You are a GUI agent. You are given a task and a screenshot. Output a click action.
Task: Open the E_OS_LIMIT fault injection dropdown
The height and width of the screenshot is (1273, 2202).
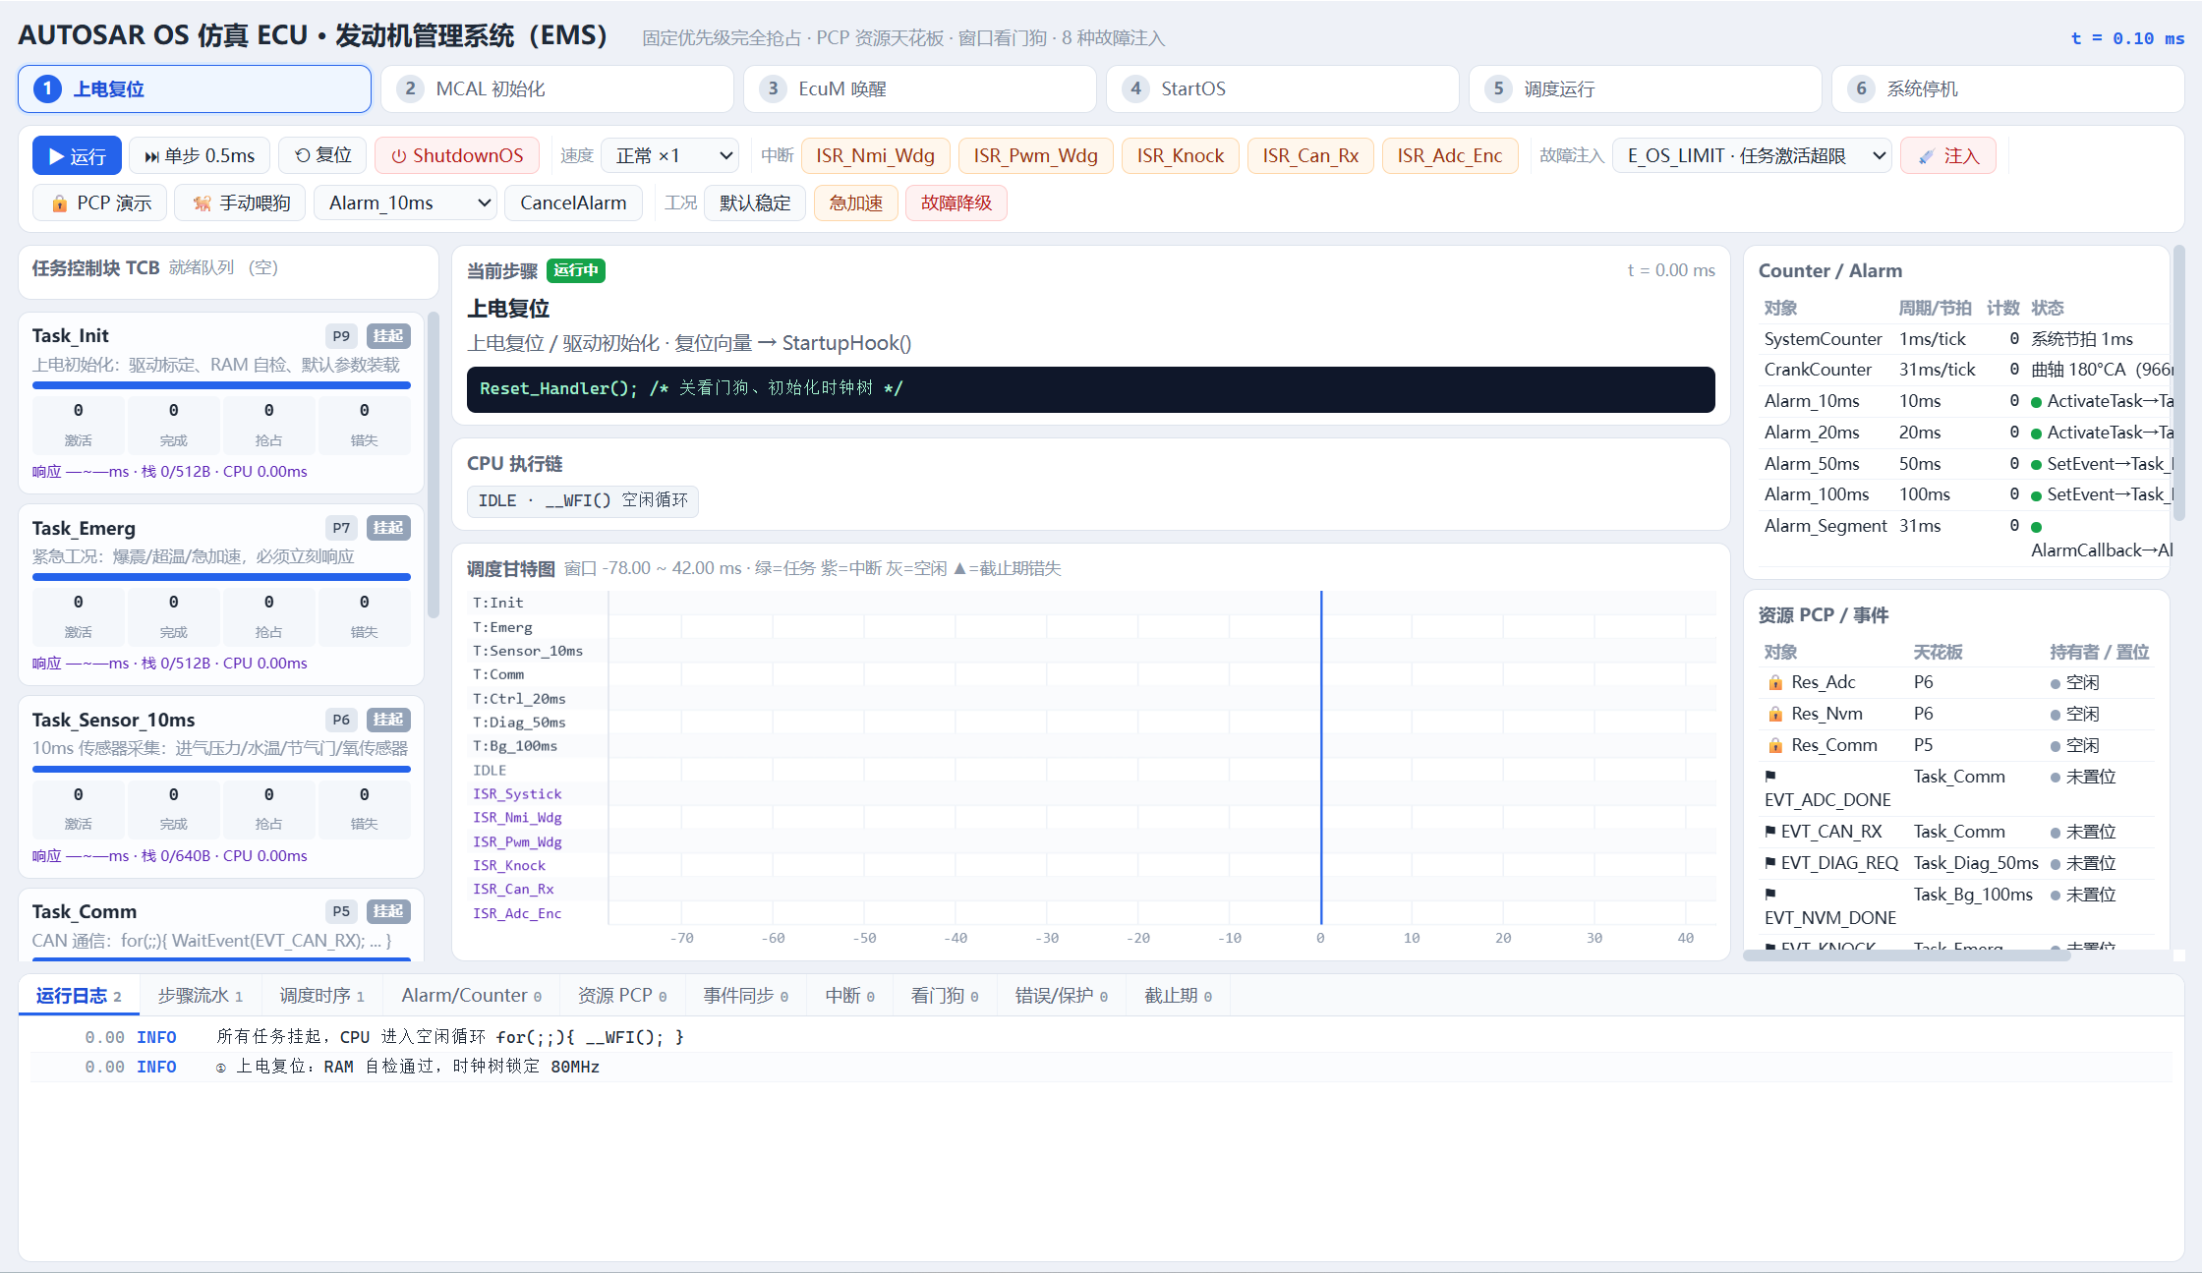tap(1752, 155)
